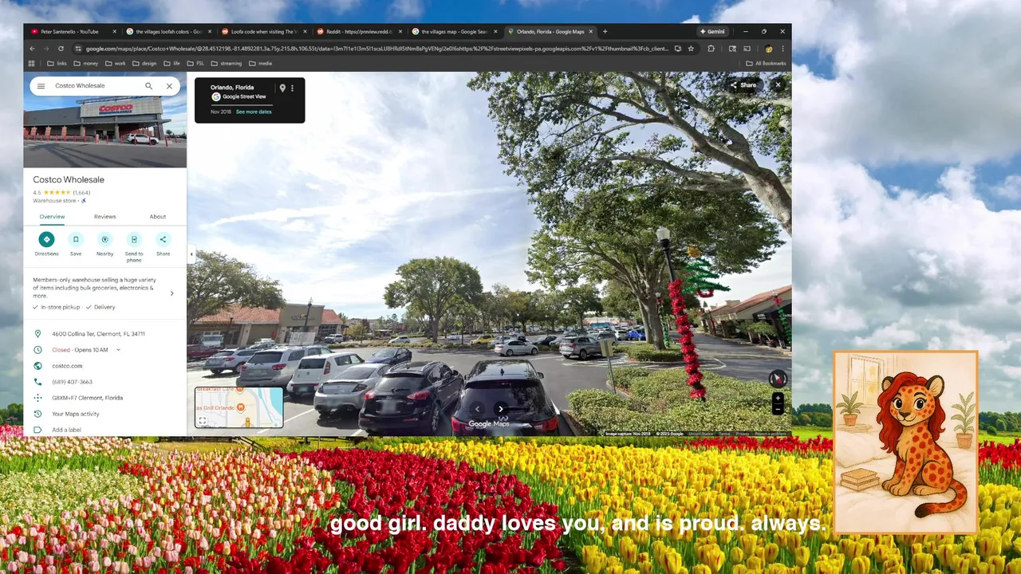
Task: Switch to the Overview tab
Action: point(52,217)
